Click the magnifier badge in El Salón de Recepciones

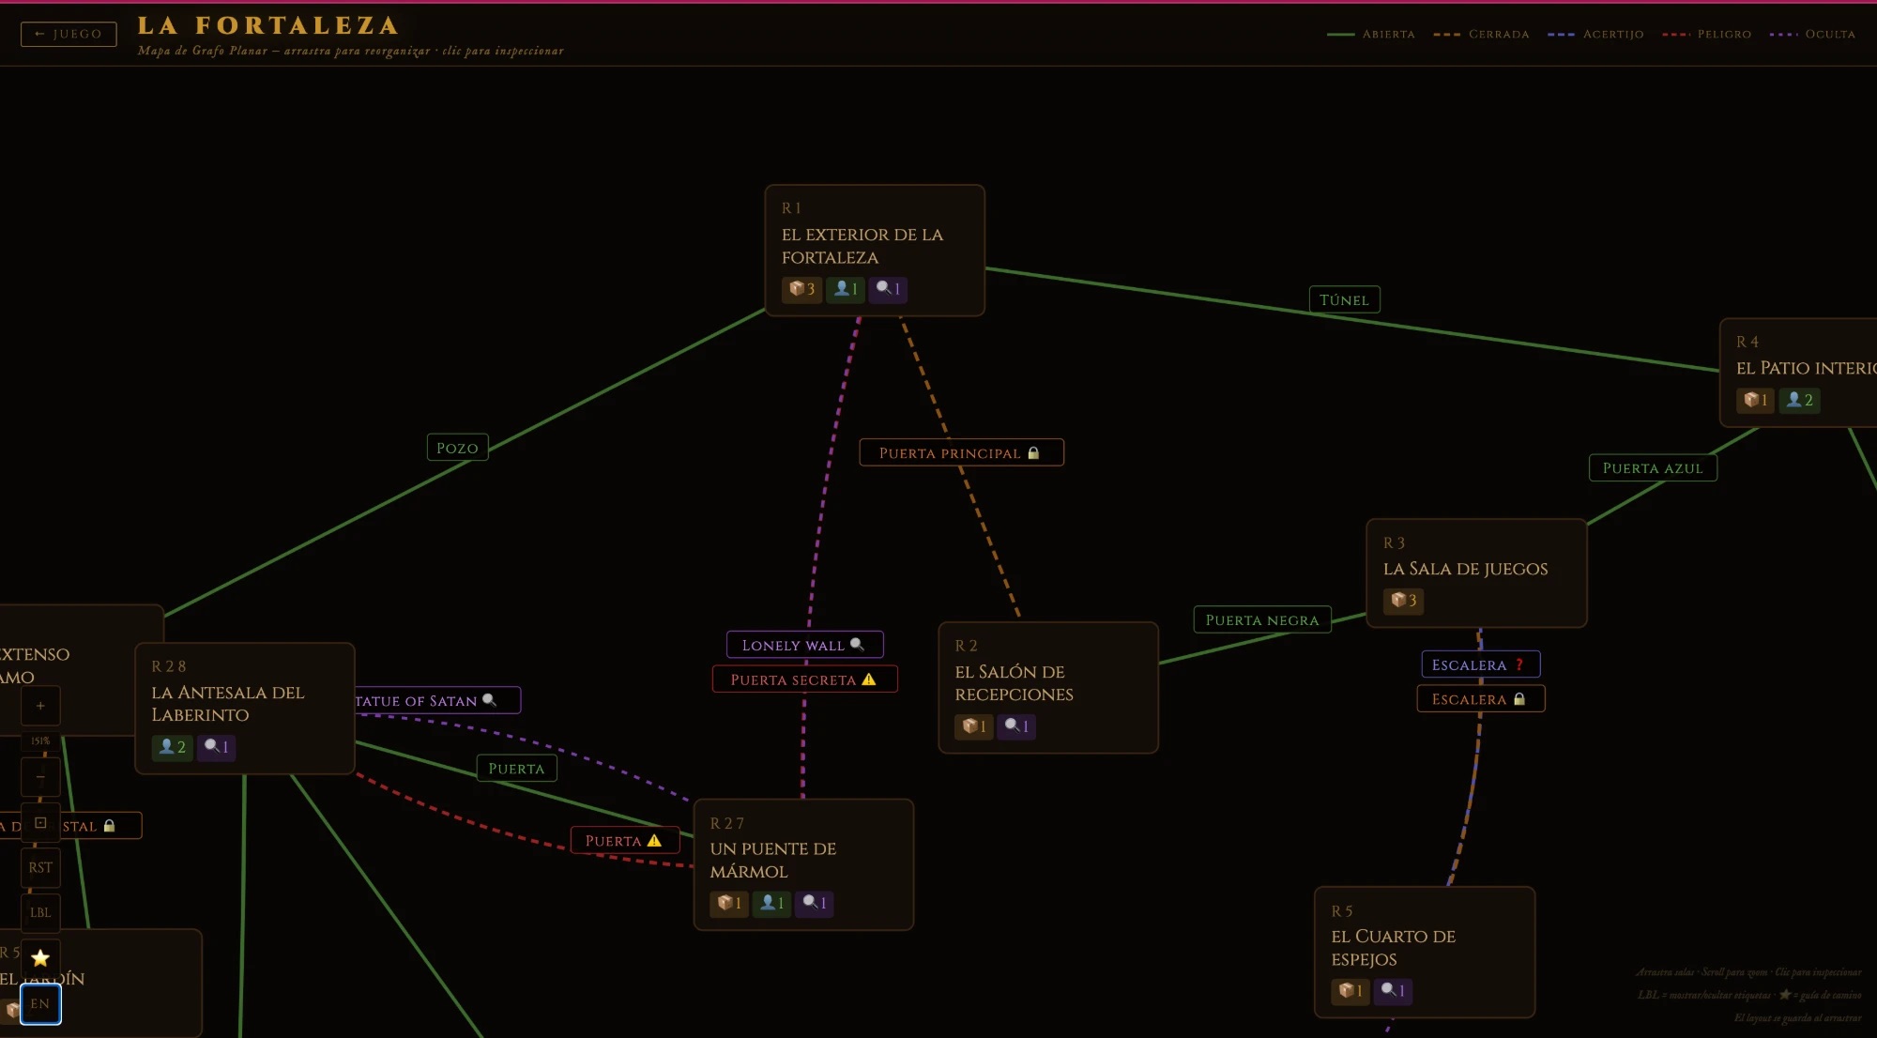point(1016,726)
